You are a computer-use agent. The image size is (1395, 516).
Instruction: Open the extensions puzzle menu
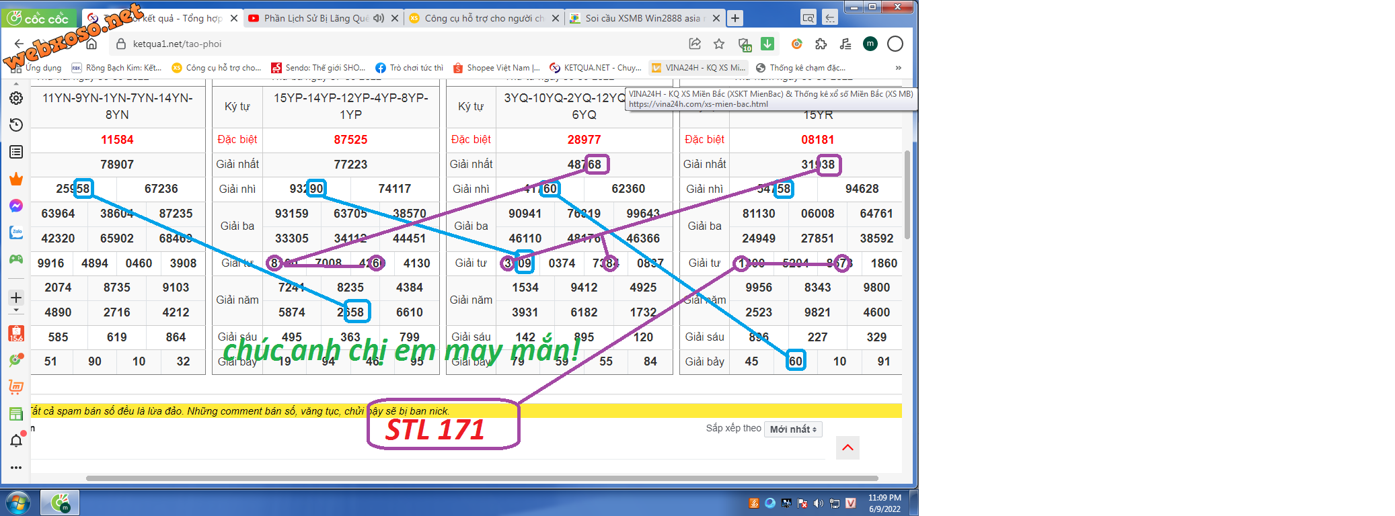(x=821, y=44)
